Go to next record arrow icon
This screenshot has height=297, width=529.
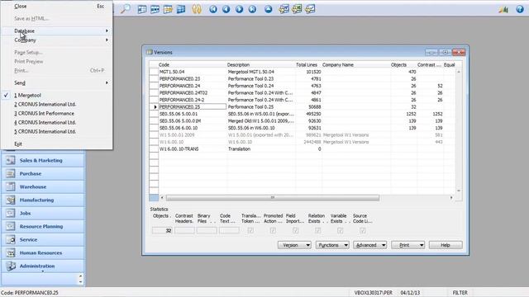239,9
